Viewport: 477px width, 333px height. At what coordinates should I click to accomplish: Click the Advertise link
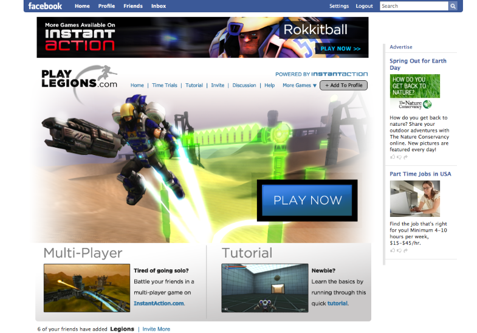(401, 47)
